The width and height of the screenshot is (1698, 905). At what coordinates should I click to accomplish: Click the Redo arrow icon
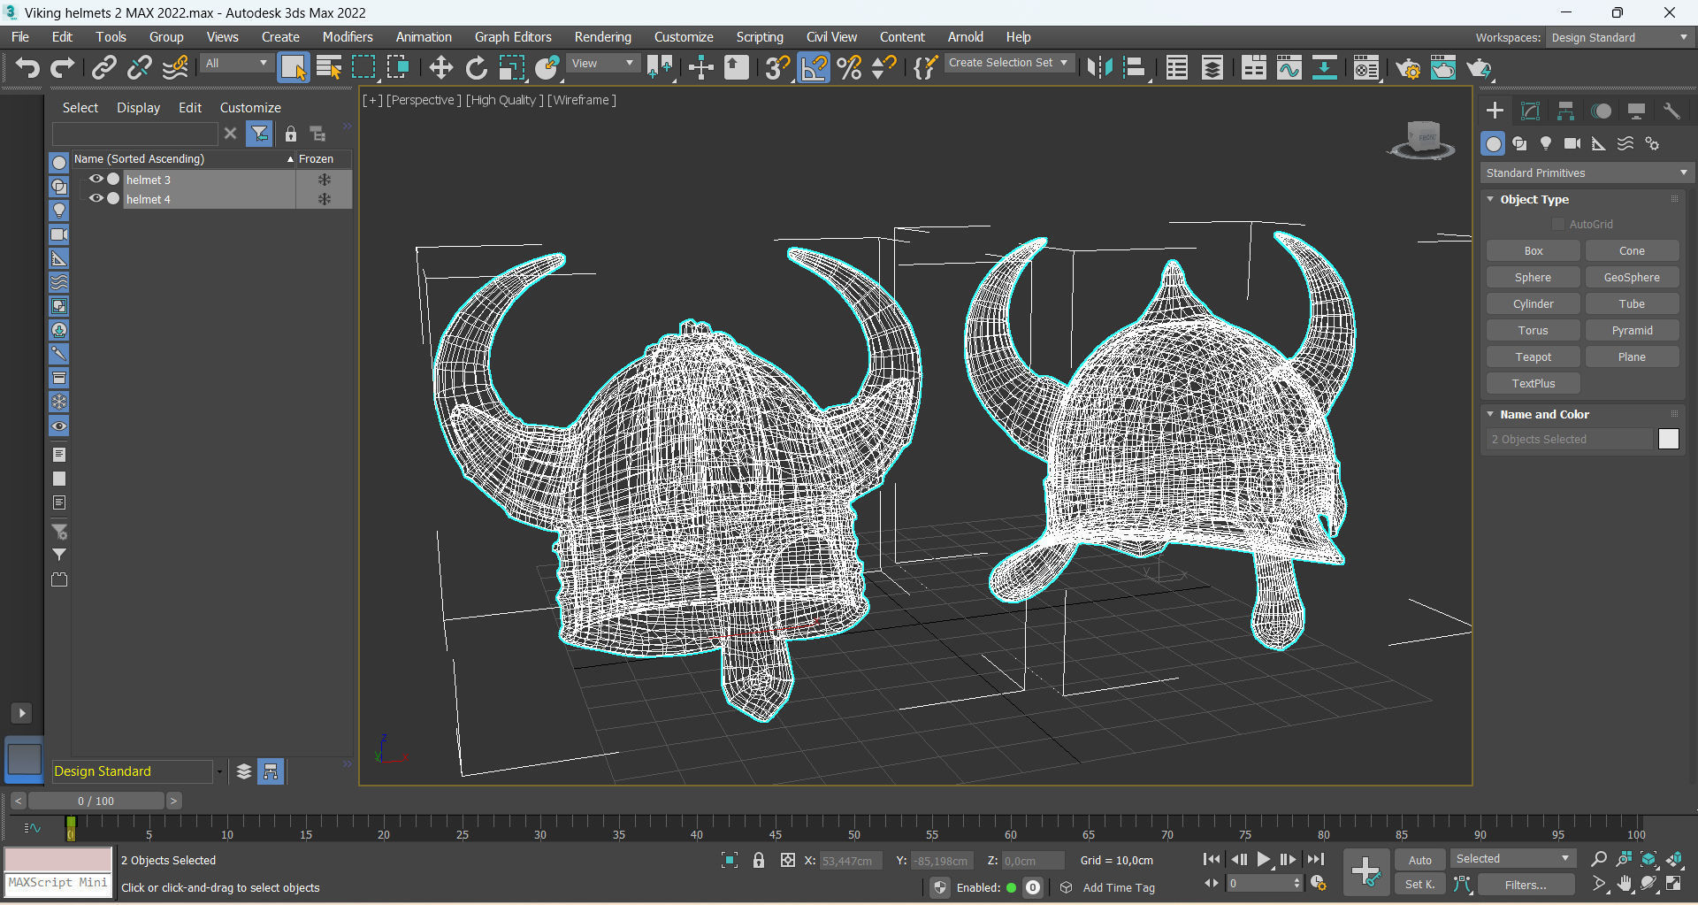pos(63,68)
